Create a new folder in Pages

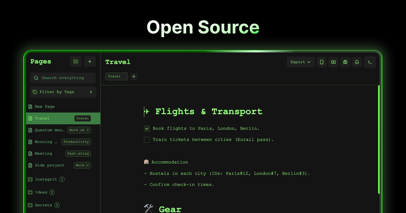pyautogui.click(x=76, y=62)
